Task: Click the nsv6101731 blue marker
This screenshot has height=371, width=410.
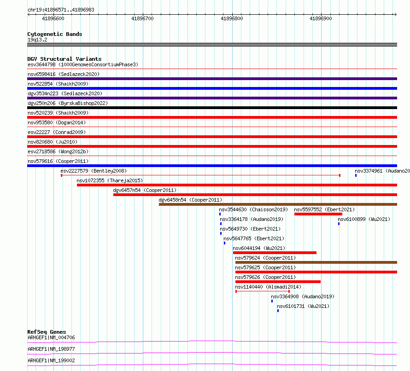Action: (278, 311)
